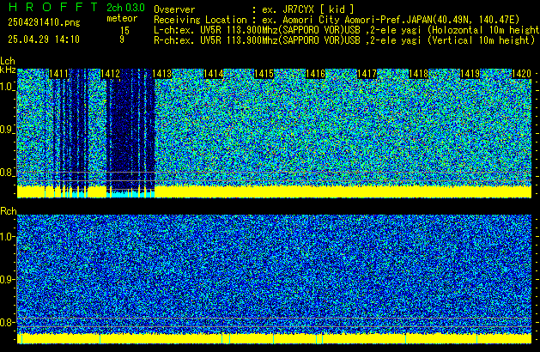Click time marker 1415
This screenshot has height=352, width=540.
pyautogui.click(x=264, y=74)
